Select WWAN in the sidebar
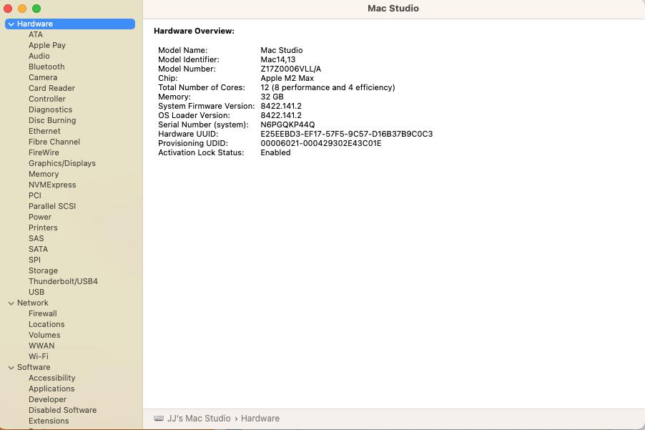Image resolution: width=645 pixels, height=430 pixels. pyautogui.click(x=41, y=346)
